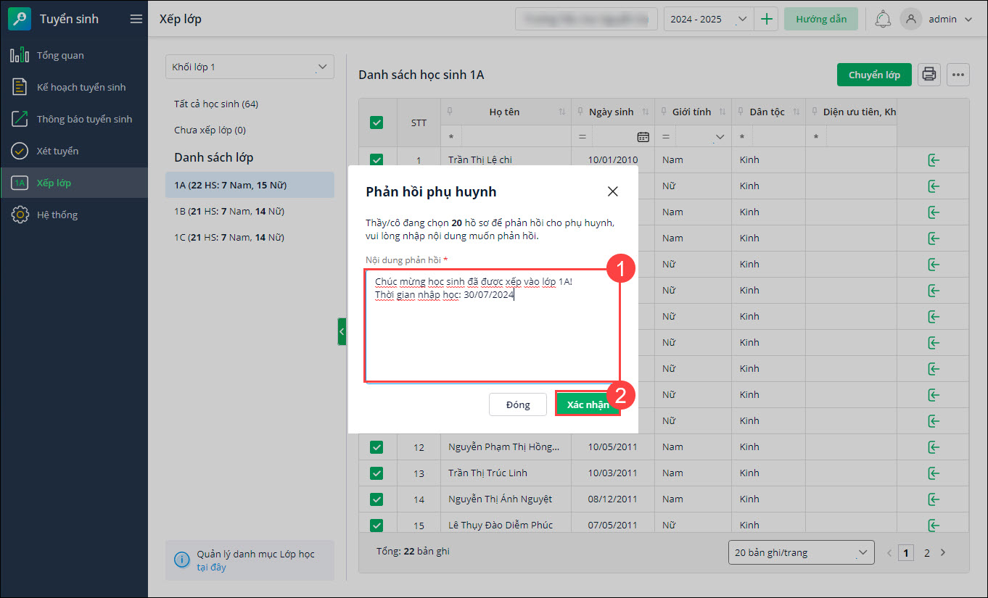Screen dimensions: 988x598
Task: Open the Diện ưu tiên filter operator
Action: coord(816,136)
